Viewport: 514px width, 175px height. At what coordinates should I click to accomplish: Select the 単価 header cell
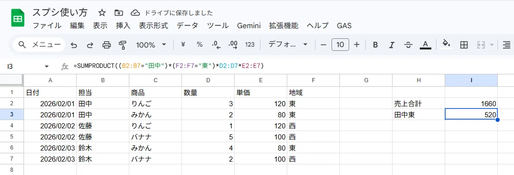tap(260, 92)
